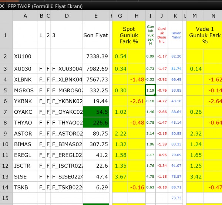Image resolution: width=222 pixels, height=205 pixels.
Task: Select column E header
Action: pyautogui.click(x=96, y=16)
